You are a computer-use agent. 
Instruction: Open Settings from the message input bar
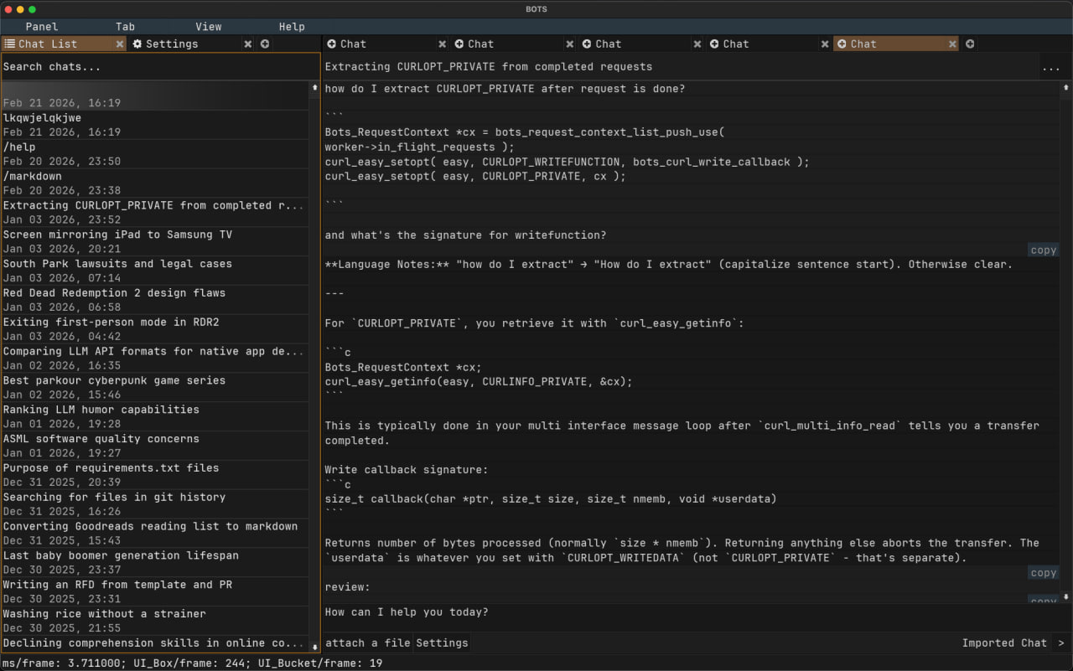[x=442, y=643]
